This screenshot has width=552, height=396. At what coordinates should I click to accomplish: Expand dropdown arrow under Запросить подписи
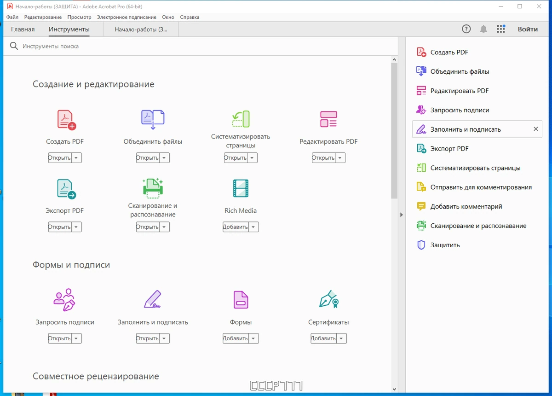click(77, 338)
